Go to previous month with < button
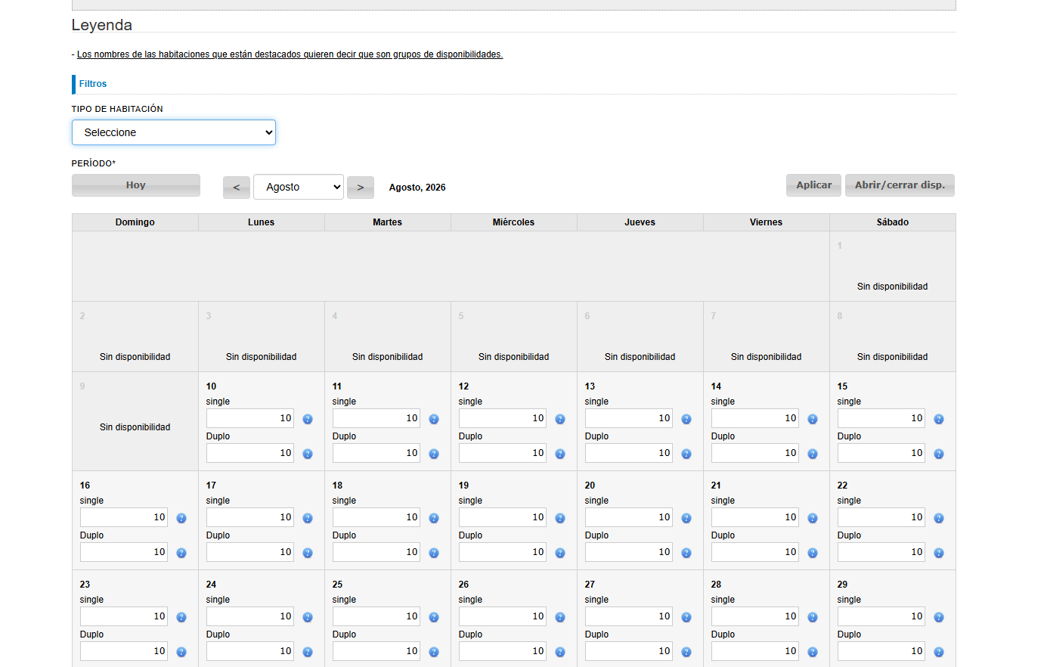The image size is (1047, 667). pyautogui.click(x=237, y=188)
